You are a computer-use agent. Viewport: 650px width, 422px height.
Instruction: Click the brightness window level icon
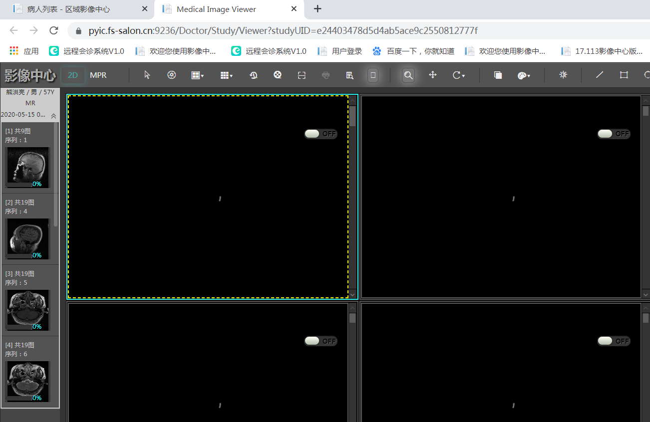pyautogui.click(x=563, y=75)
